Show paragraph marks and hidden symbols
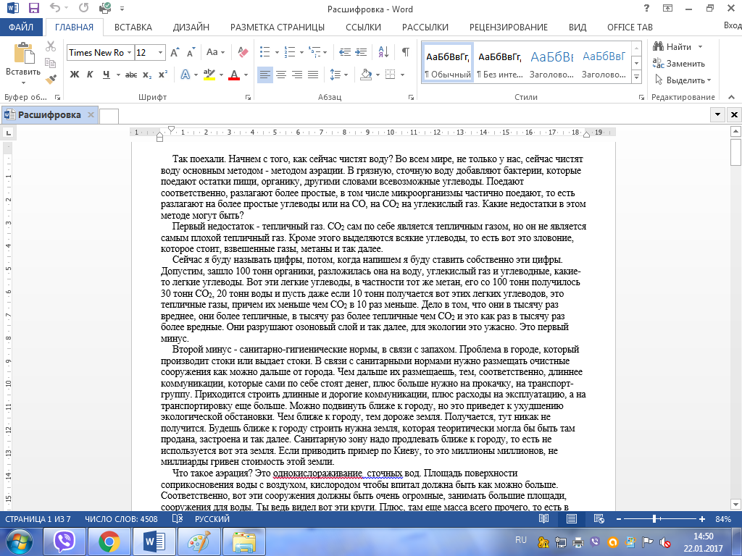 point(406,52)
